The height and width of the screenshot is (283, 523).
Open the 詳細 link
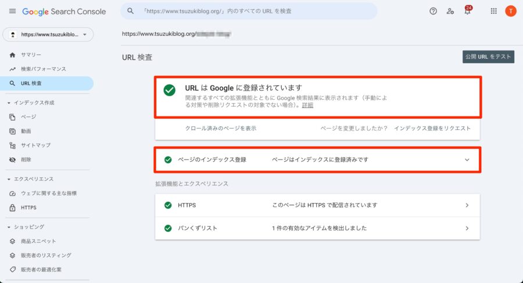tap(307, 105)
